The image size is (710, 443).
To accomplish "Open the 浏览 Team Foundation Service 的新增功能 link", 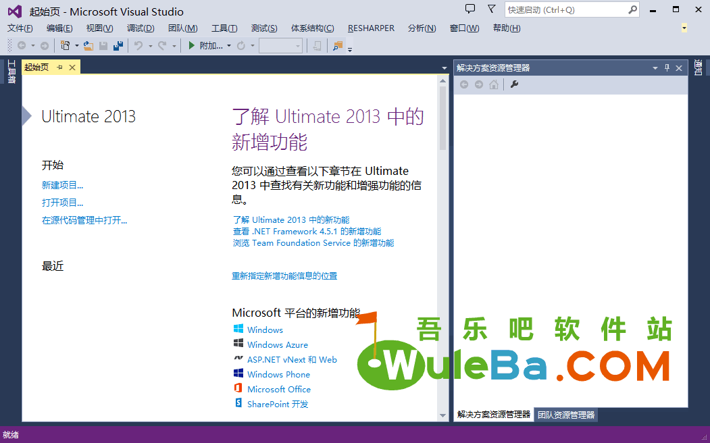I will (313, 243).
